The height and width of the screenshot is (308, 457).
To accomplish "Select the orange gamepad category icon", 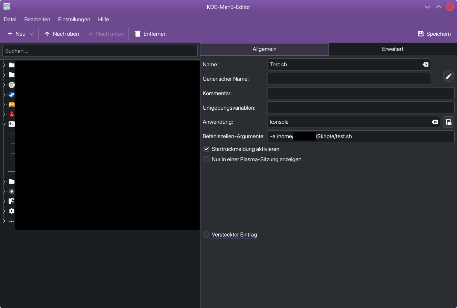I will 12,104.
